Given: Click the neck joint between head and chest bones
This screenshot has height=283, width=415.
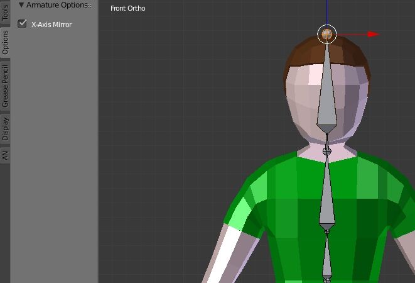Looking at the screenshot, I should tap(326, 150).
